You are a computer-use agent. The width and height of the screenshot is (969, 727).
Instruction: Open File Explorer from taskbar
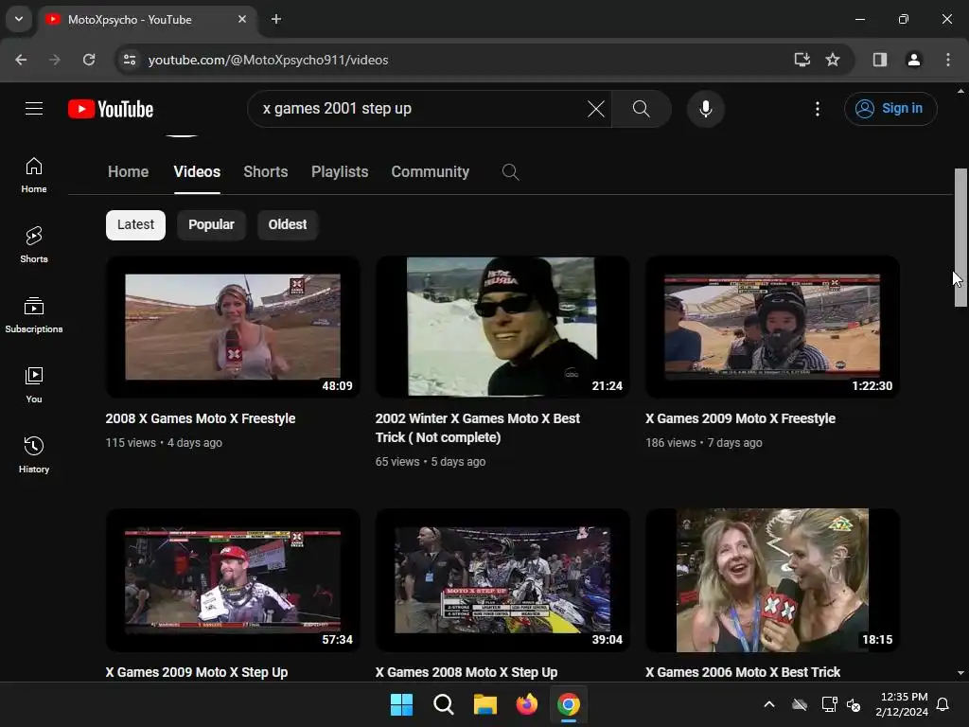coord(485,704)
